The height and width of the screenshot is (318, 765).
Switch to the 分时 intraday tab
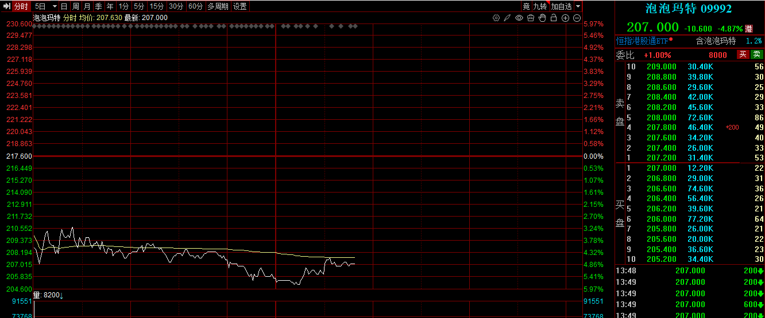[x=21, y=6]
